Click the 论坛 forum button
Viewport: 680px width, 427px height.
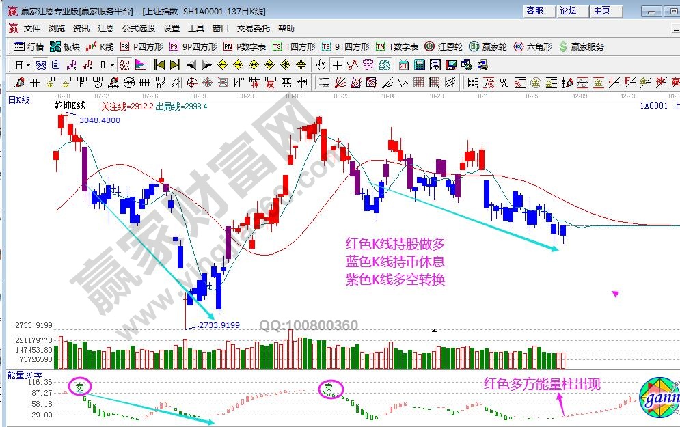(x=568, y=11)
